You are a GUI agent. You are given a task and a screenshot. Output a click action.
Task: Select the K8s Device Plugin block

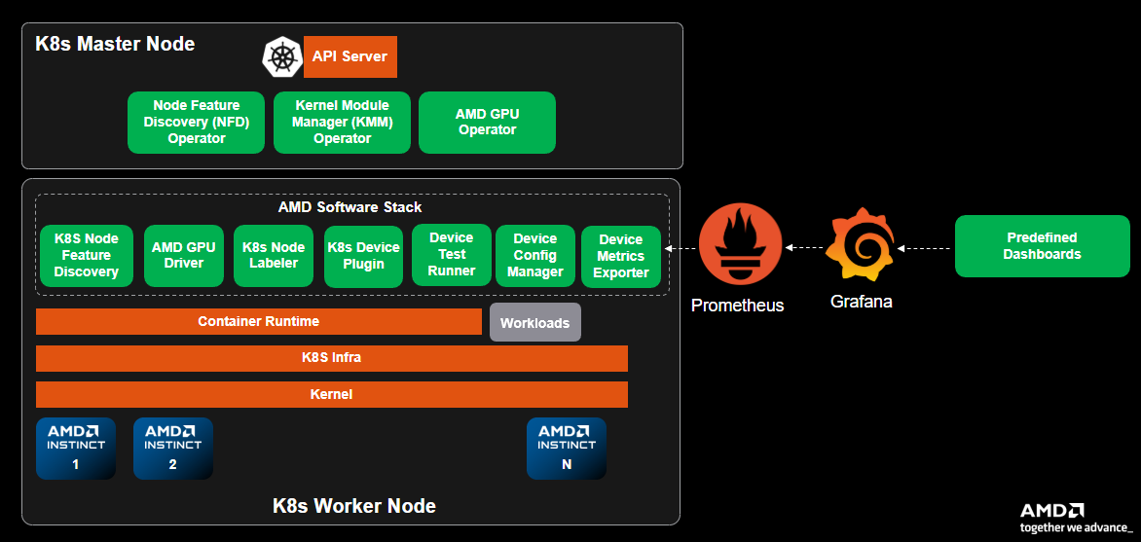pos(363,256)
